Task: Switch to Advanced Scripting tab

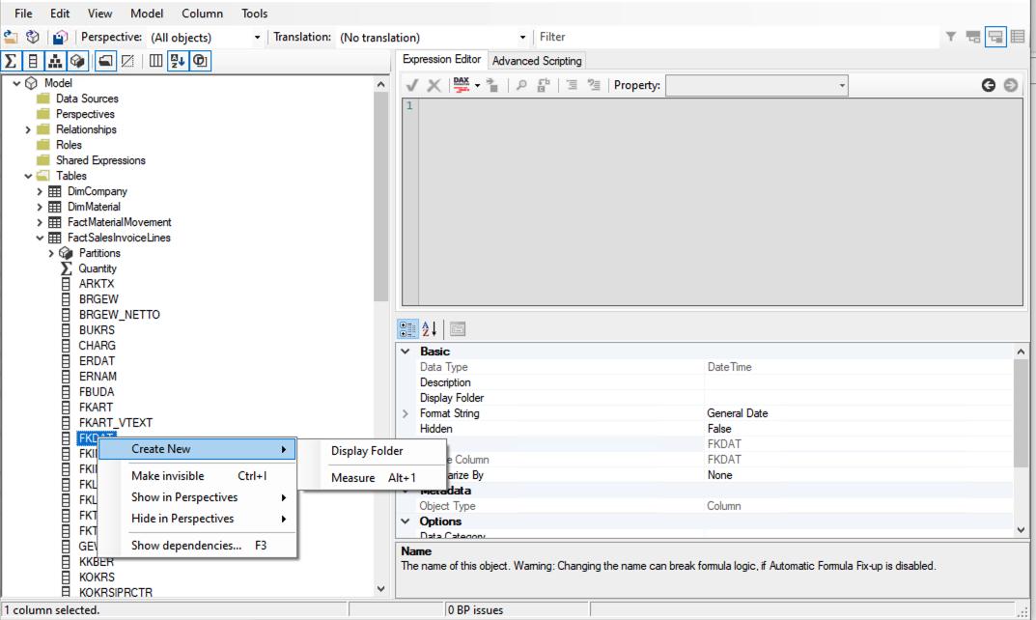Action: click(x=537, y=61)
